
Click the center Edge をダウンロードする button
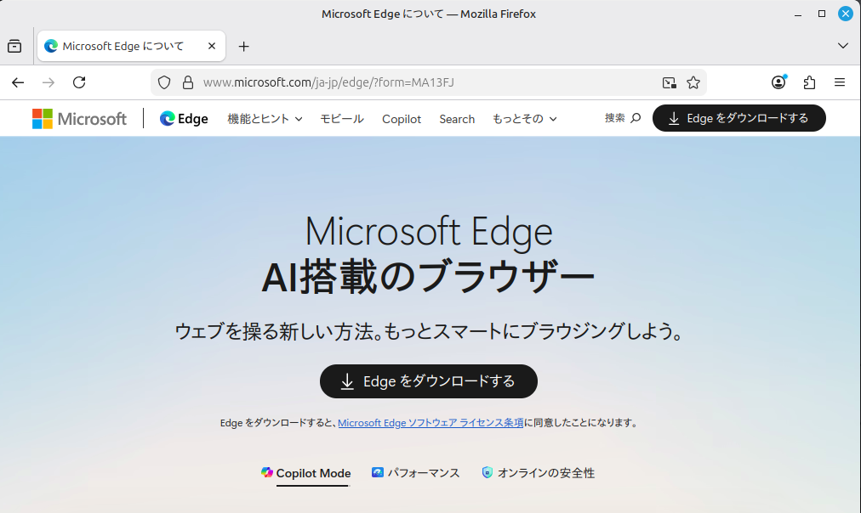point(429,381)
